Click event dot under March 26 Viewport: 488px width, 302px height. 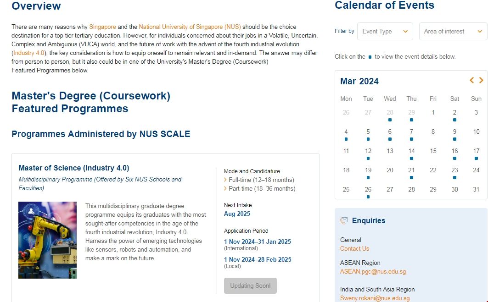368,197
